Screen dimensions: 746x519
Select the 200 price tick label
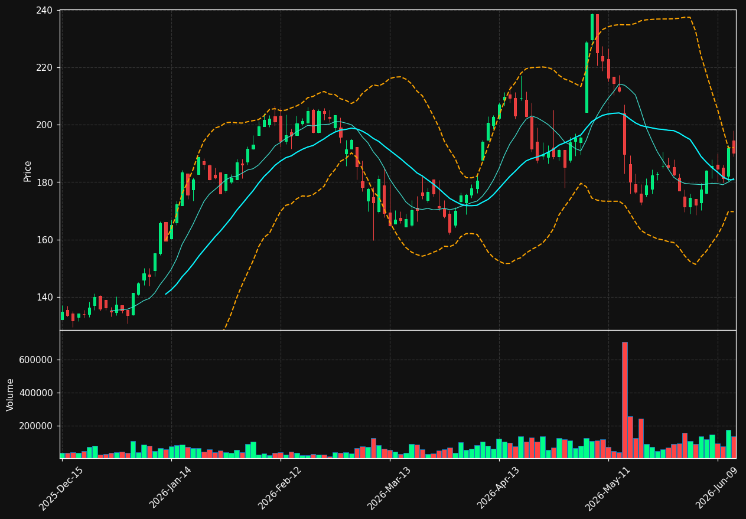pos(44,125)
